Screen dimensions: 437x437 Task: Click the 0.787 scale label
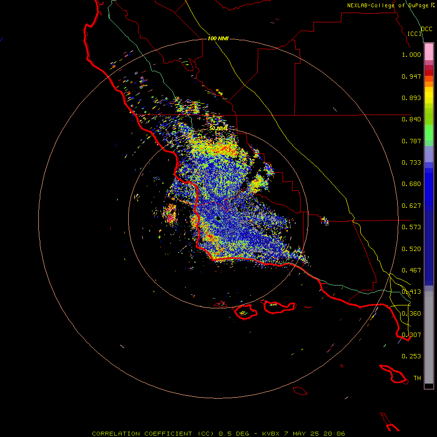pos(411,141)
